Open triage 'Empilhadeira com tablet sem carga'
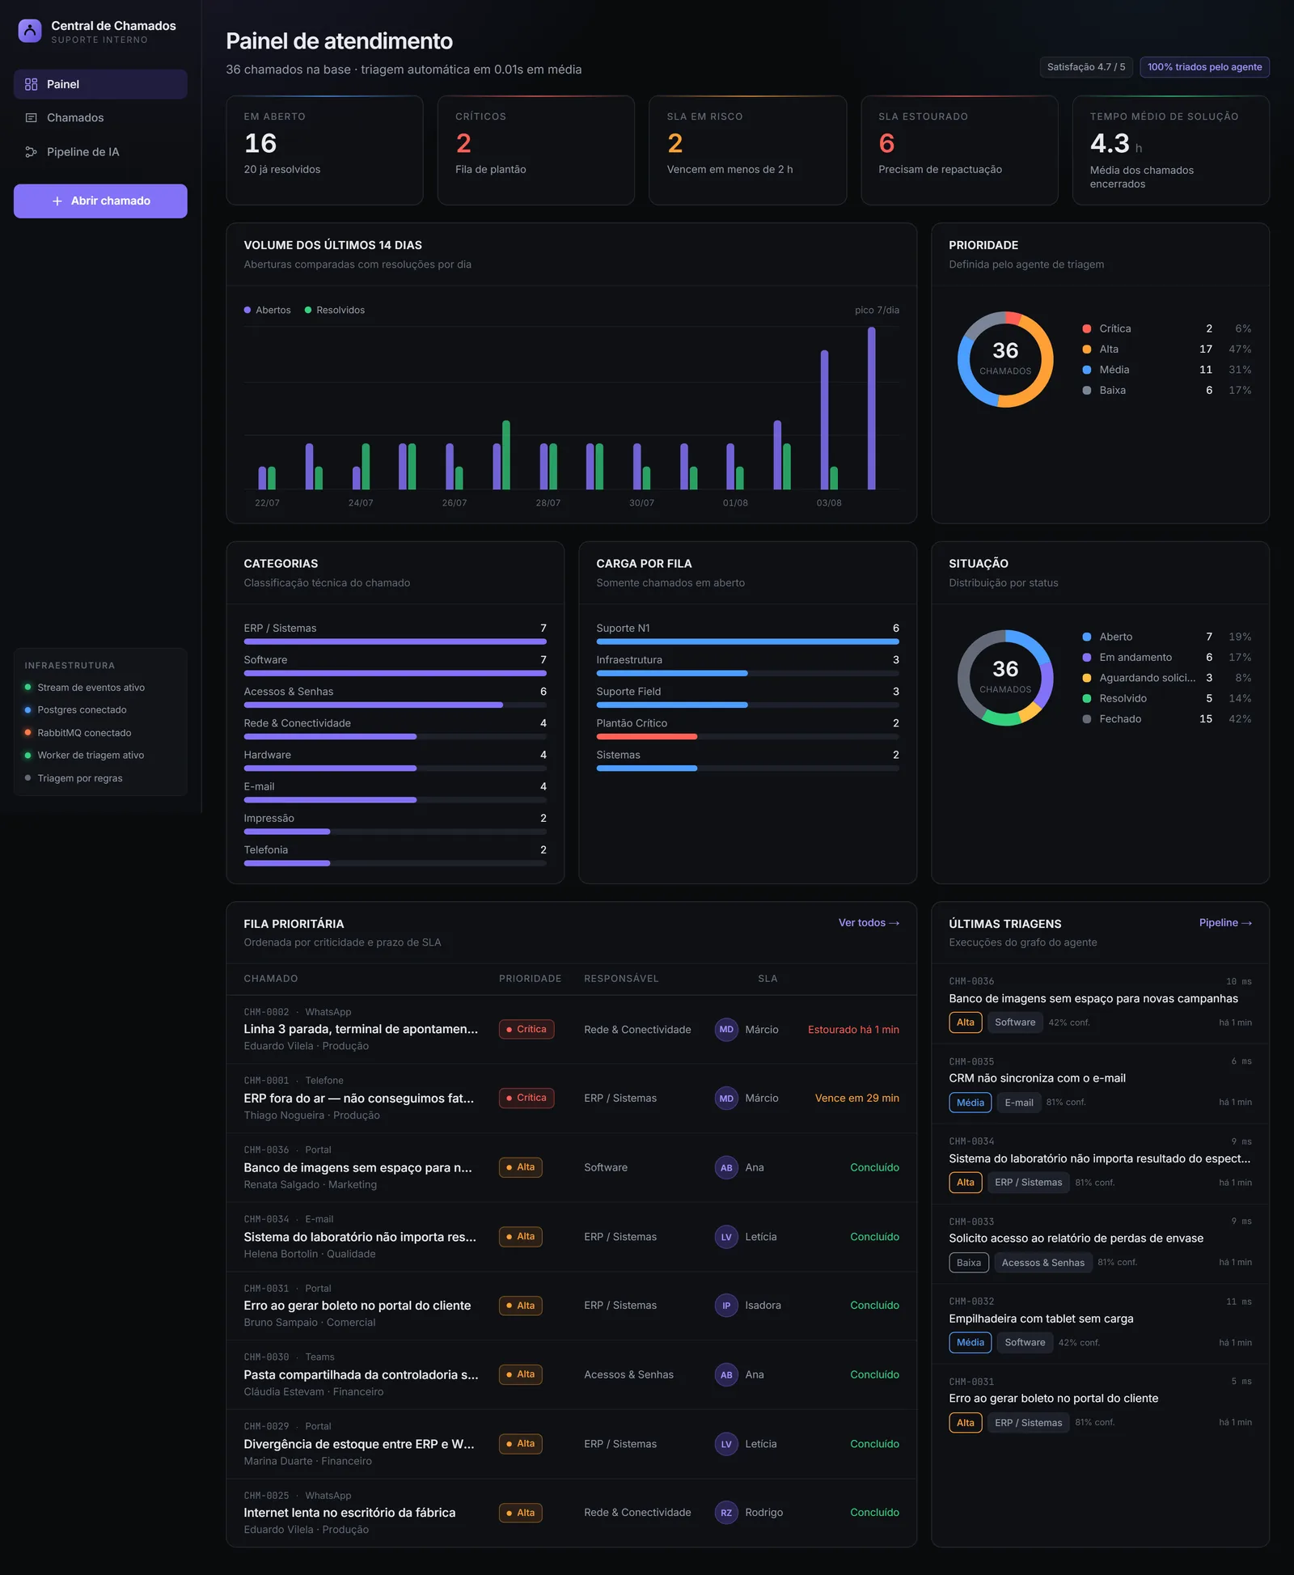 tap(1042, 1319)
